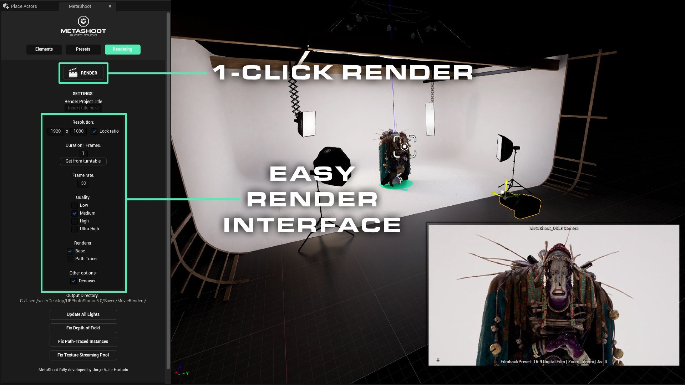Click the film clapperboard icon on Render

coord(73,73)
